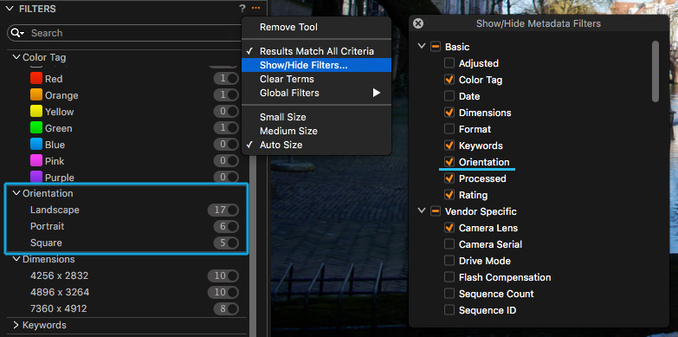Toggle the Vendor Specific group checkbox
The width and height of the screenshot is (678, 337).
(x=436, y=211)
